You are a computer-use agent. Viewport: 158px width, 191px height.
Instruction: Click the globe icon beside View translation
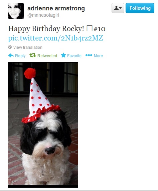click(10, 47)
